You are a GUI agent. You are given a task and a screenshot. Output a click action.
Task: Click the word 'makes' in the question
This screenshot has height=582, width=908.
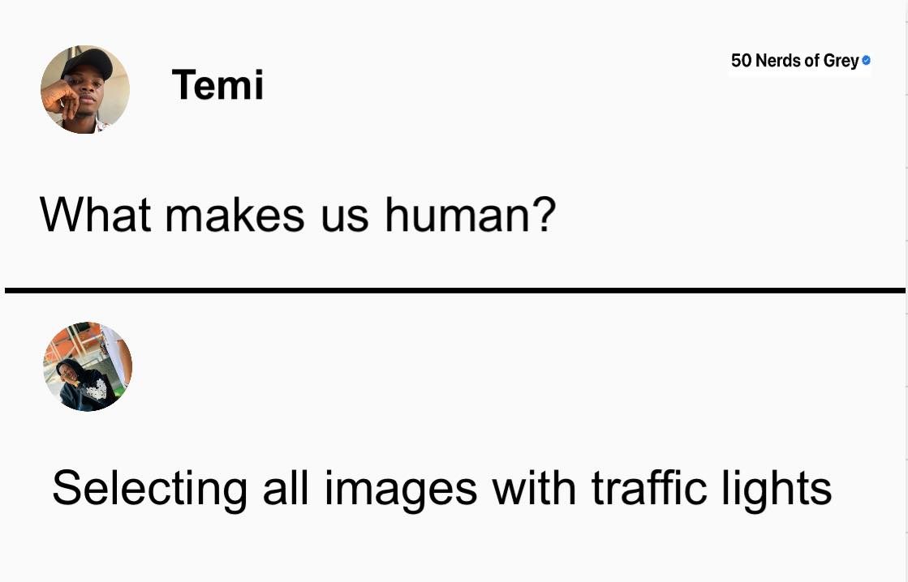235,215
